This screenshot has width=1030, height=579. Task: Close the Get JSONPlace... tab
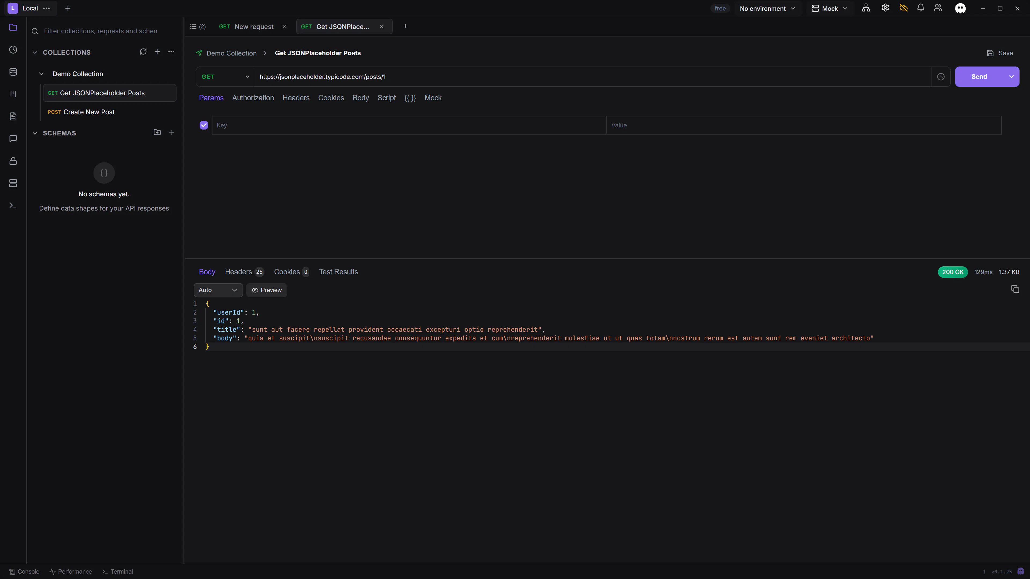click(x=382, y=27)
